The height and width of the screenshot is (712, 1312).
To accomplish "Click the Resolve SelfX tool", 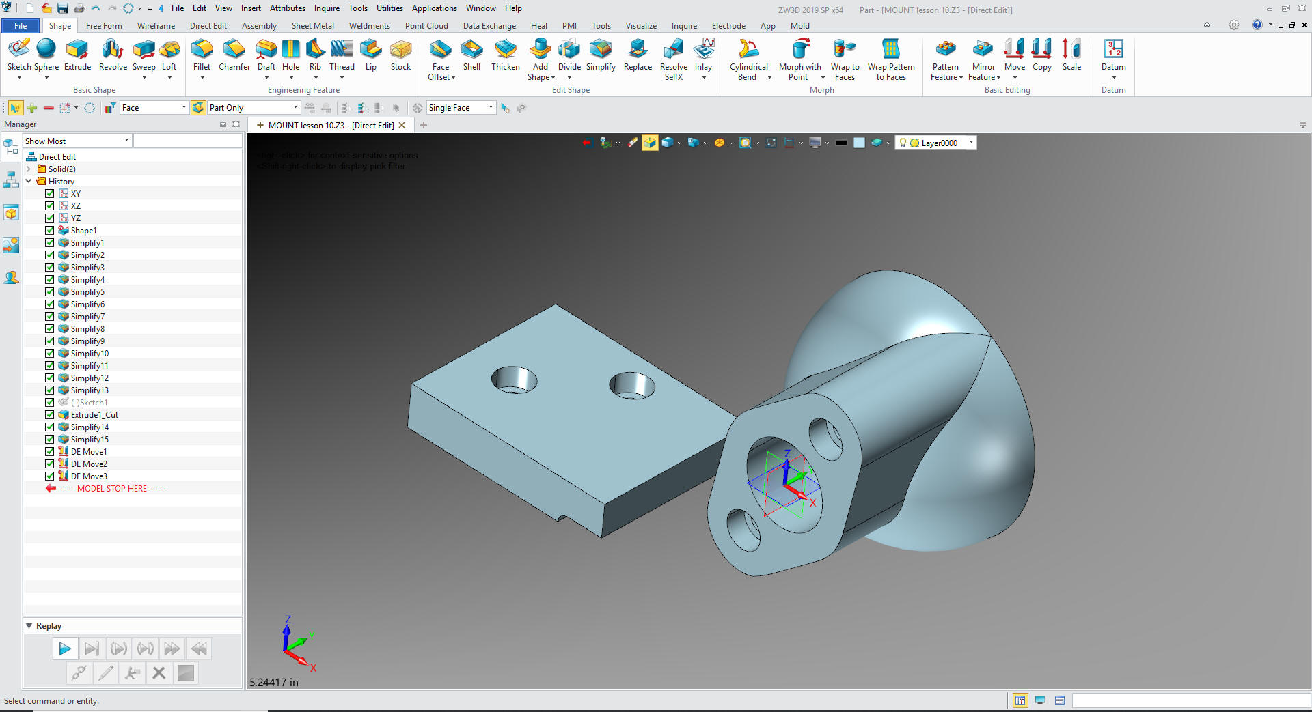I will [674, 59].
